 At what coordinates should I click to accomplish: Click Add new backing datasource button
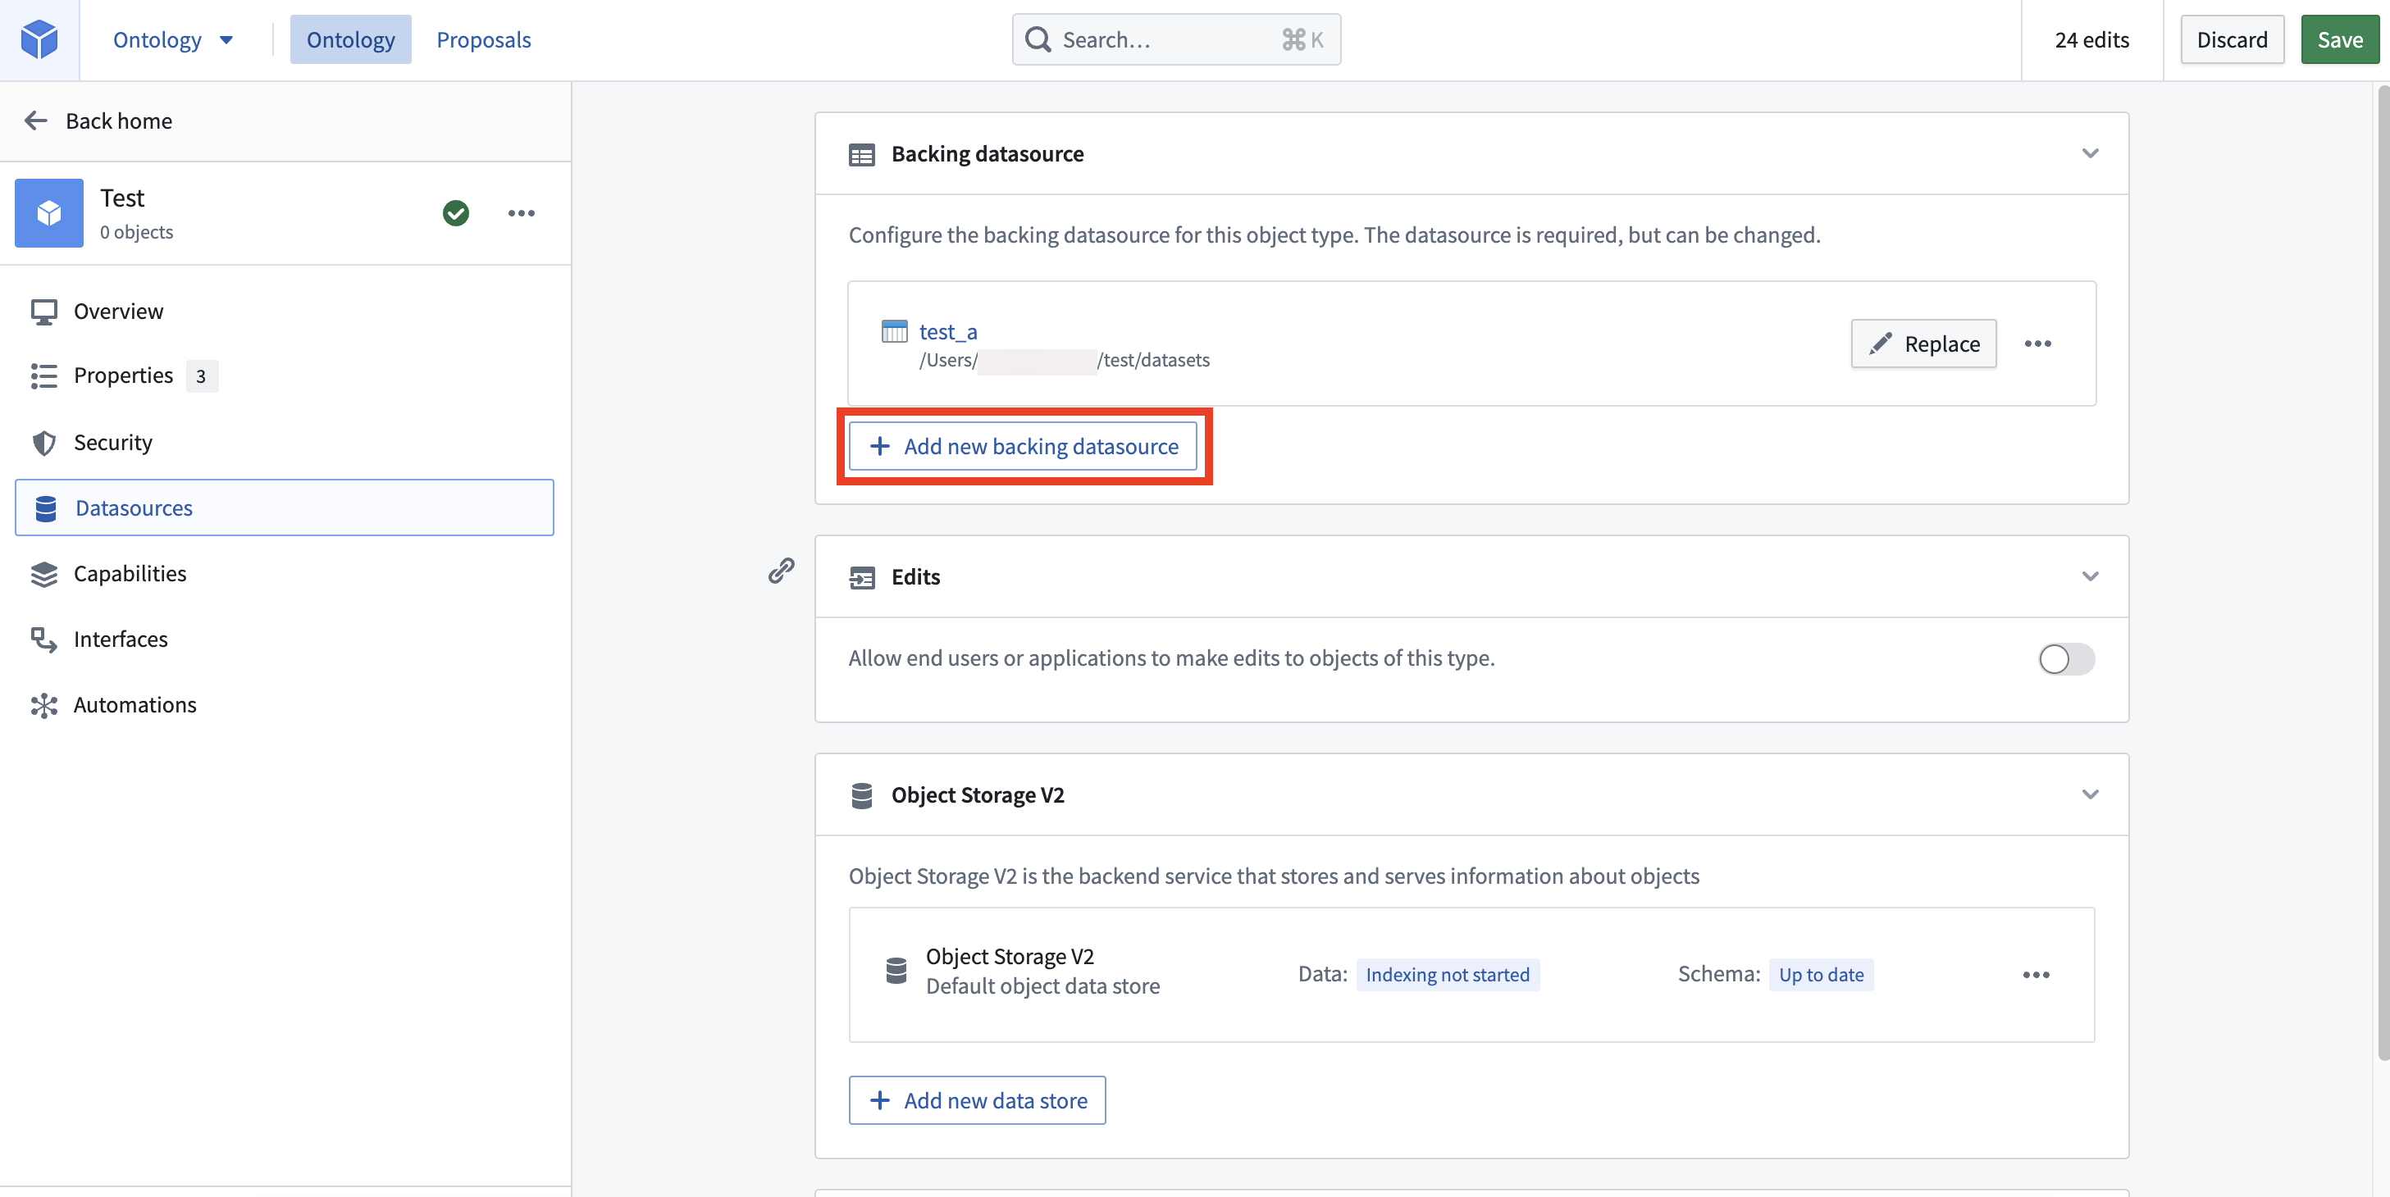click(1023, 447)
